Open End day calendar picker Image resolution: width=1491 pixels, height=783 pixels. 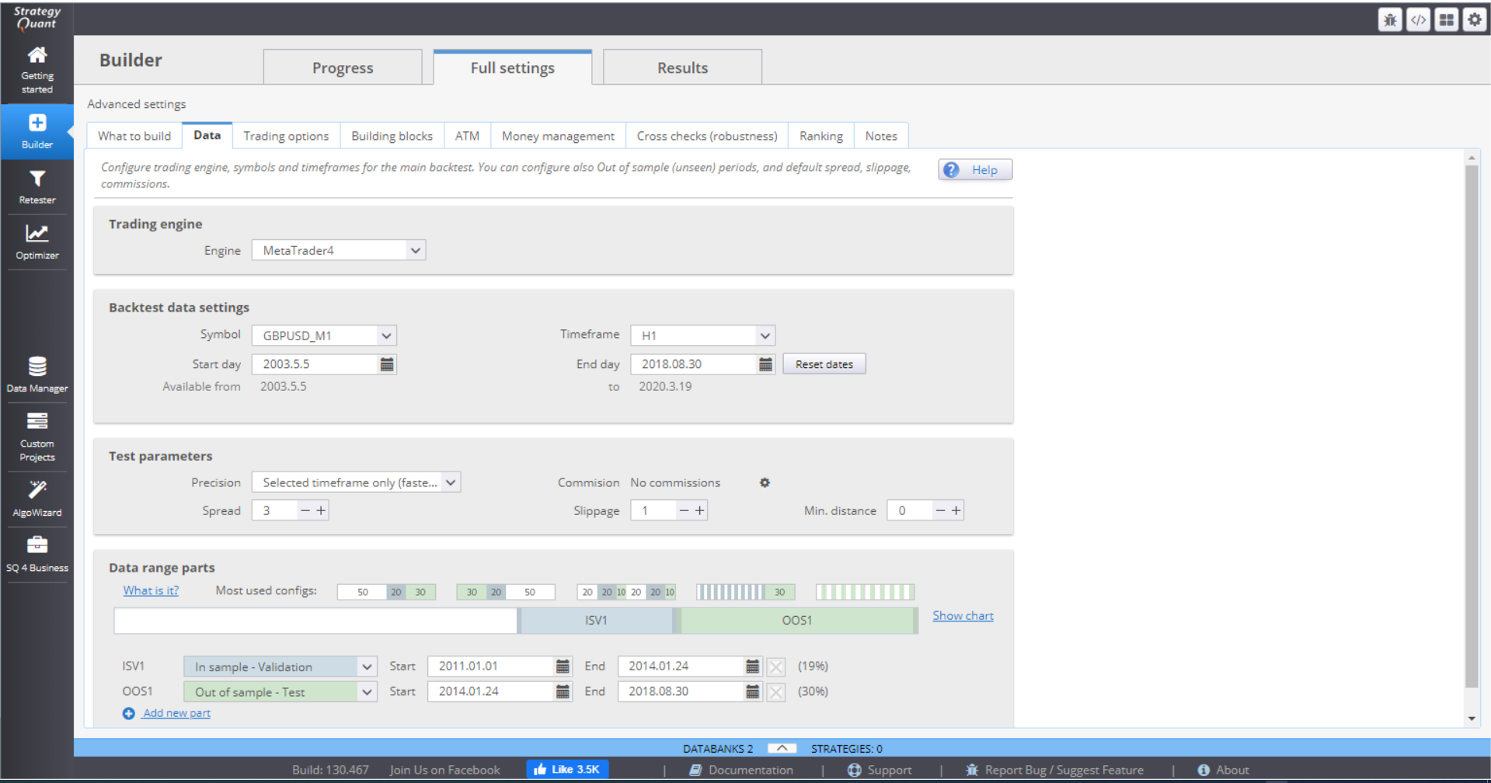click(x=765, y=364)
